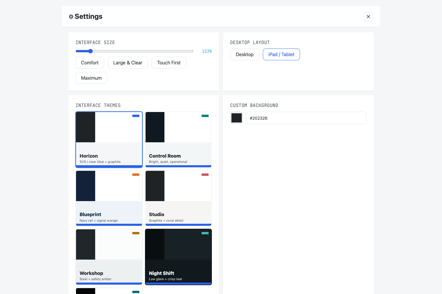This screenshot has width=442, height=294.
Task: Click the interface size slider track
Action: click(134, 51)
